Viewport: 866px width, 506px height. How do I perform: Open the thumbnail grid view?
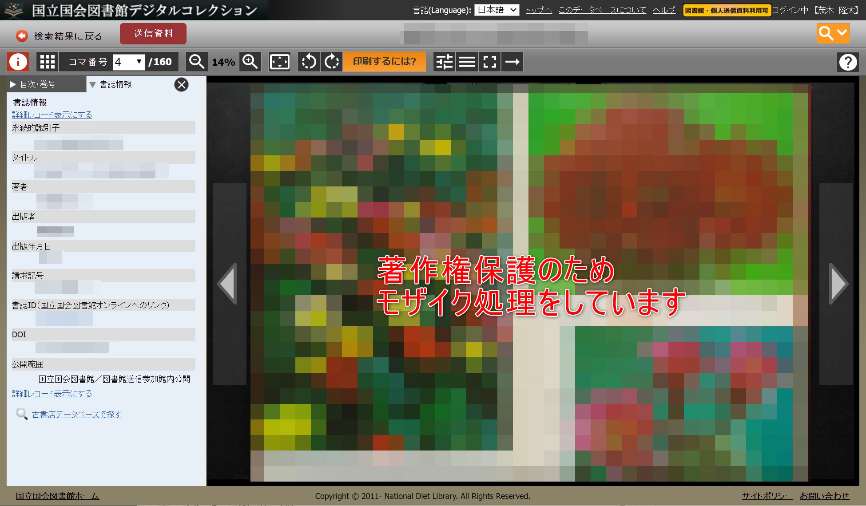click(x=47, y=62)
